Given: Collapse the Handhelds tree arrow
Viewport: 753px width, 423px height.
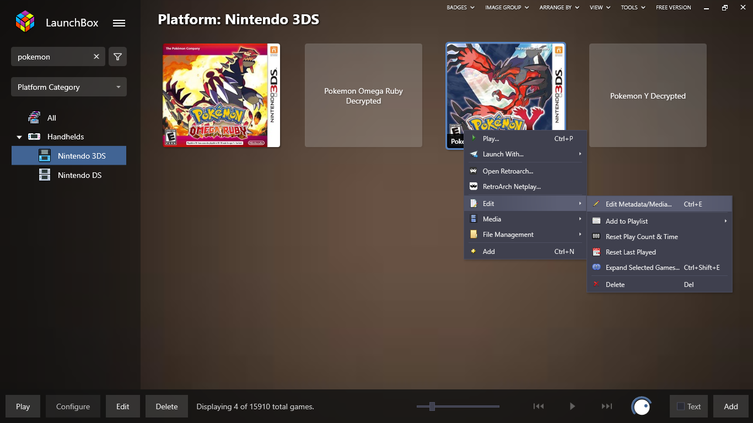Looking at the screenshot, I should (19, 137).
